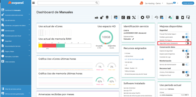Open the wrench and screwdriver tools icon

click(134, 17)
